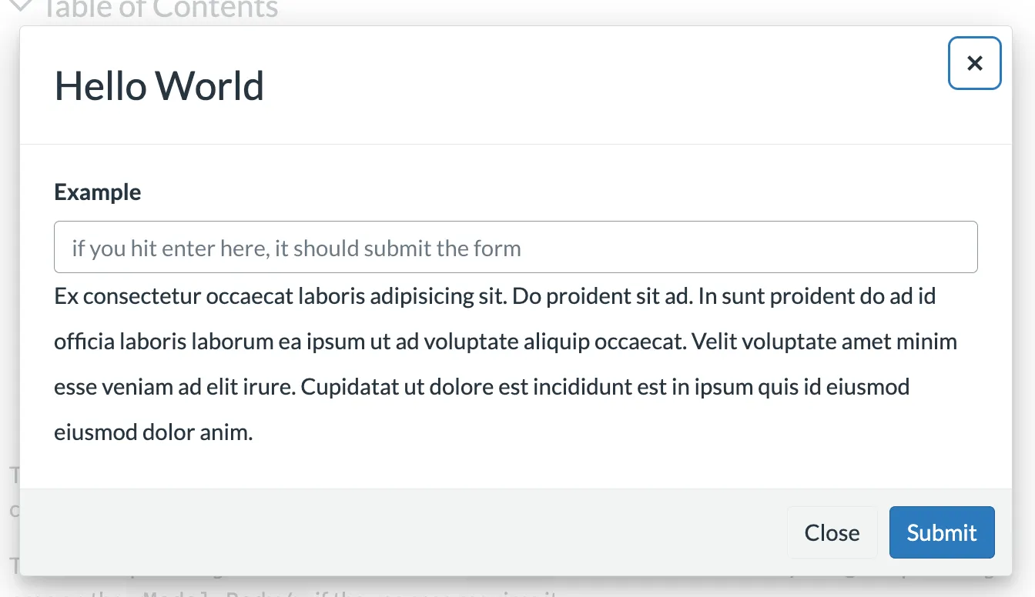This screenshot has width=1035, height=597.
Task: Click the final line "eiusmod dolor anim."
Action: pos(153,432)
